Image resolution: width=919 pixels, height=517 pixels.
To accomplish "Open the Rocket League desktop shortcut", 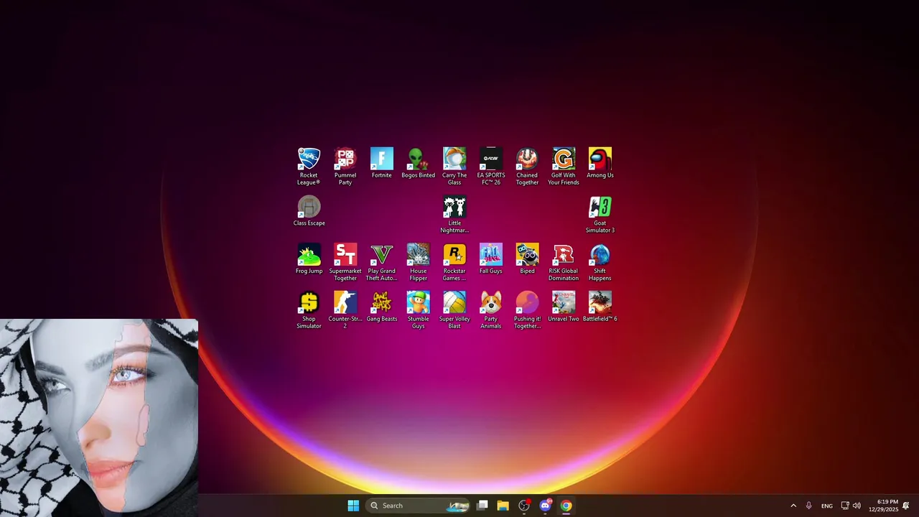I will point(309,166).
